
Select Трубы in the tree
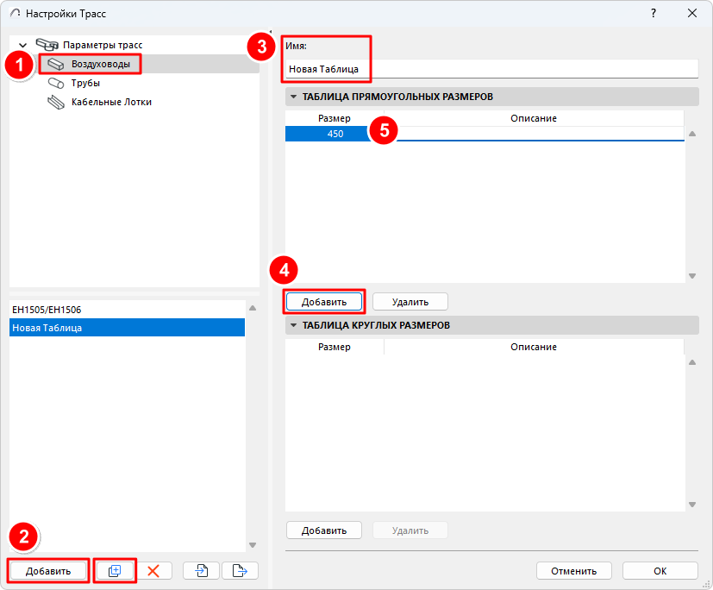point(85,84)
